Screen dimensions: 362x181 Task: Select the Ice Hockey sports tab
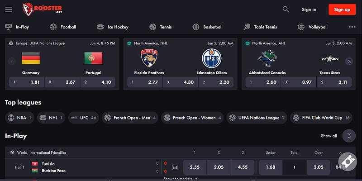[112, 27]
